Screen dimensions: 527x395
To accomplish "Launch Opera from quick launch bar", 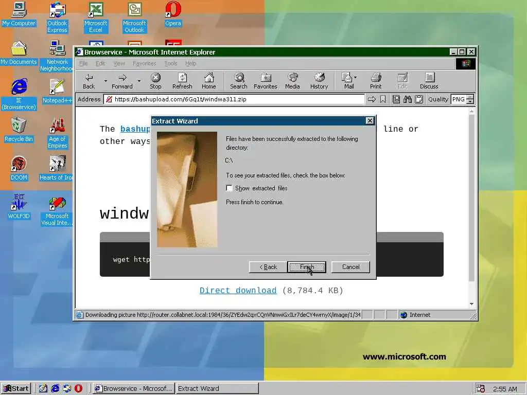I will coord(78,389).
